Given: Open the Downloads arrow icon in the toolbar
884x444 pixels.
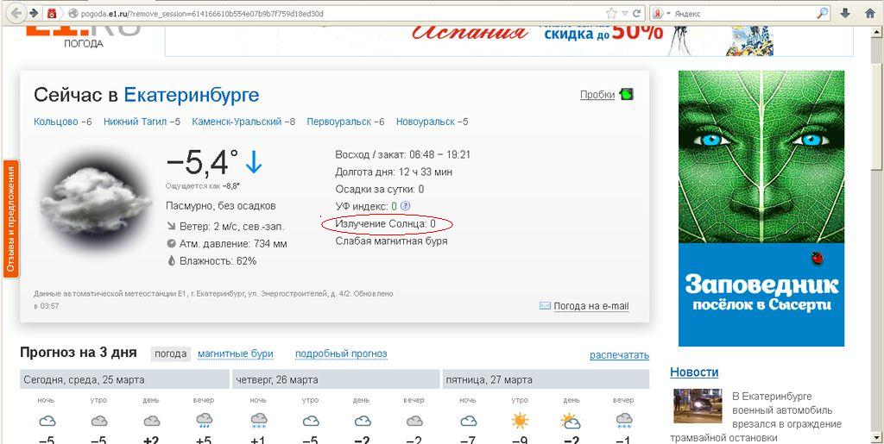Looking at the screenshot, I should pyautogui.click(x=845, y=13).
